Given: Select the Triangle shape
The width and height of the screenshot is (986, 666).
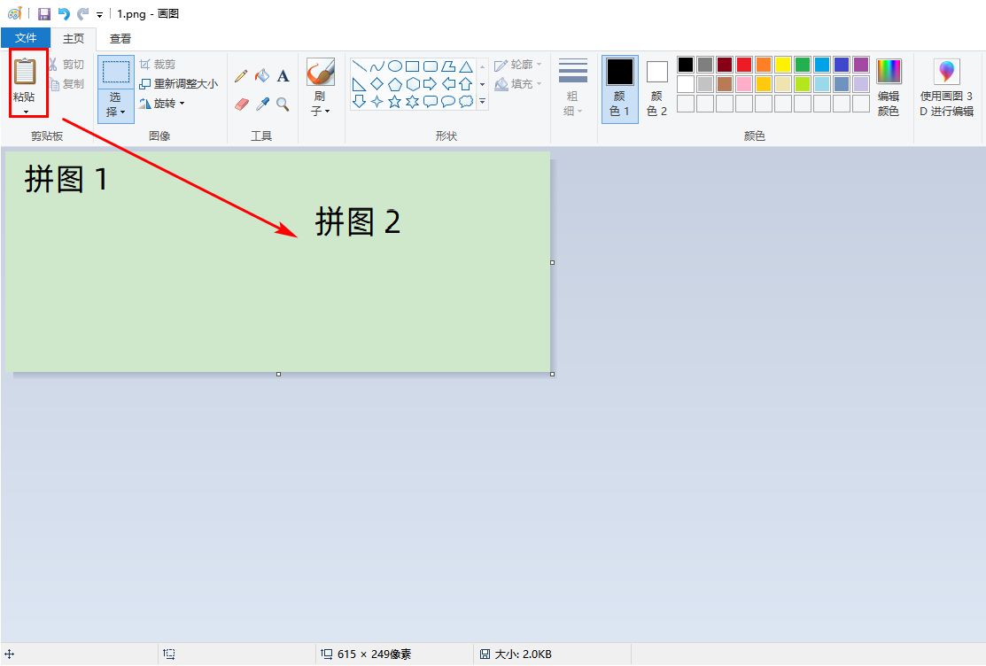Looking at the screenshot, I should tap(465, 66).
